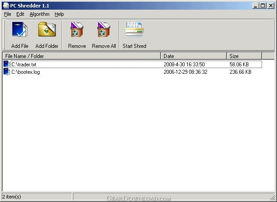
Task: Close the PC Shredder window
Action: (271, 6)
